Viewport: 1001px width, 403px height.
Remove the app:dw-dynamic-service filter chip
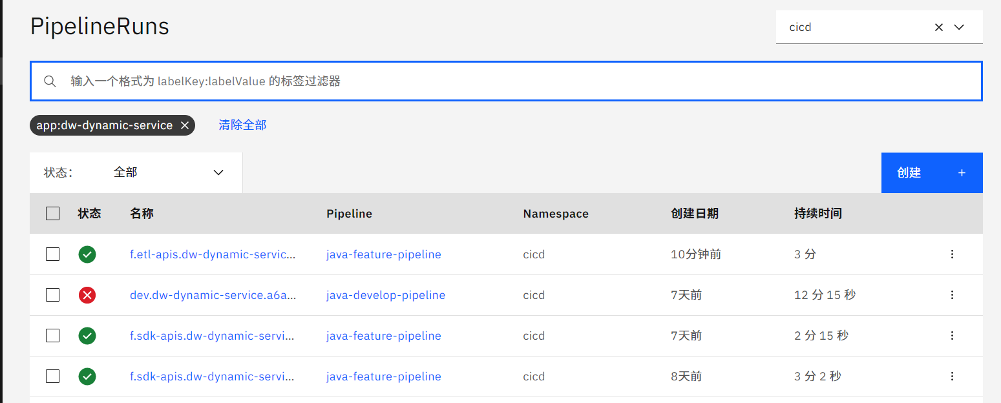tap(185, 125)
